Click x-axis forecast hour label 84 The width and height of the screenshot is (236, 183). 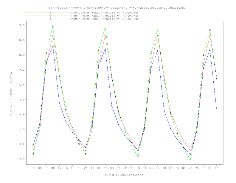216,168
